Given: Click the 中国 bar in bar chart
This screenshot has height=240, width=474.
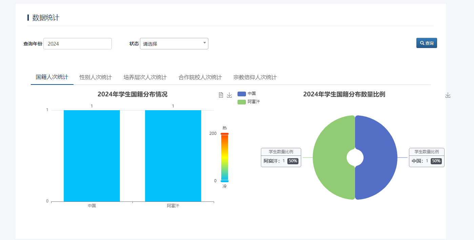Looking at the screenshot, I should (92, 155).
